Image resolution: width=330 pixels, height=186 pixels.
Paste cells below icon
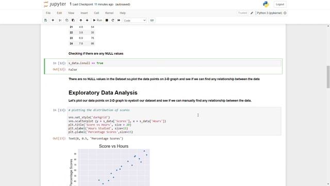[73, 20]
